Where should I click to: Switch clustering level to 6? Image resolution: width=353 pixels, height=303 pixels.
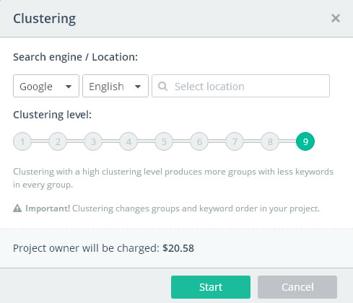[x=199, y=141]
